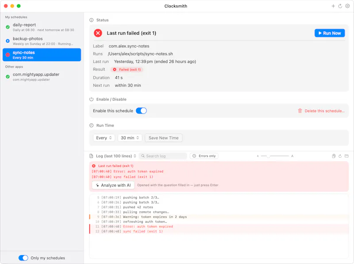Select sync-notes schedule
The width and height of the screenshot is (354, 264).
42,54
